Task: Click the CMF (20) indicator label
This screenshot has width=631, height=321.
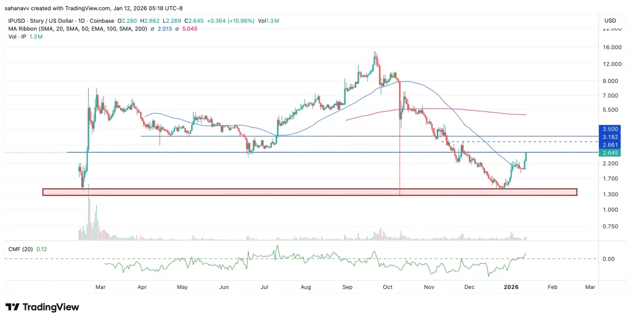Action: (x=21, y=248)
